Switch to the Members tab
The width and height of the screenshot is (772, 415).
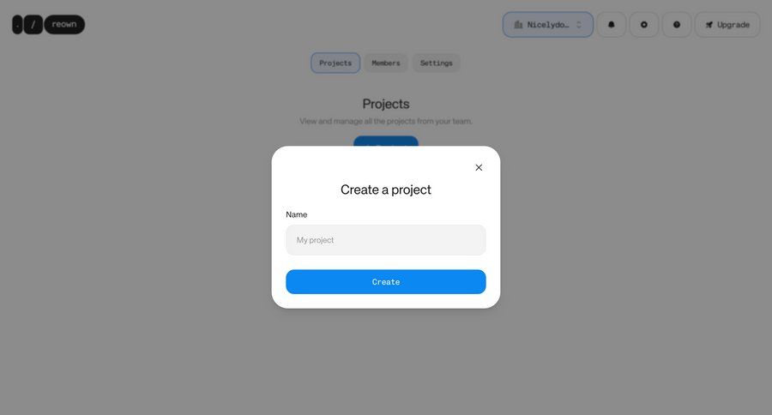385,63
